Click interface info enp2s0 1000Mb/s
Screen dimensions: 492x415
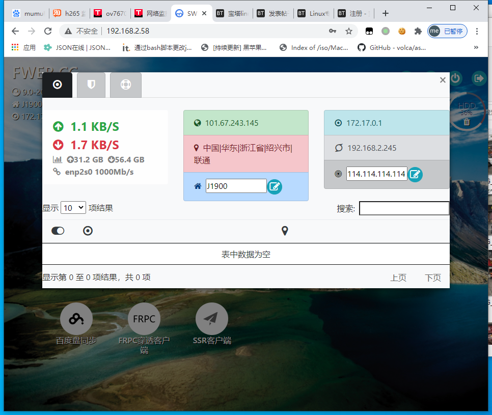tap(99, 172)
